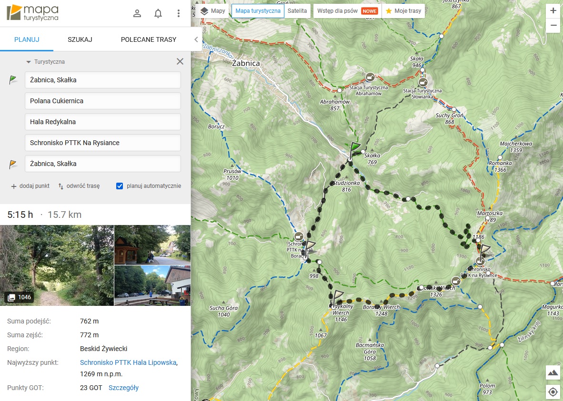
Task: Open the Mapy layers dropdown
Action: (x=212, y=11)
